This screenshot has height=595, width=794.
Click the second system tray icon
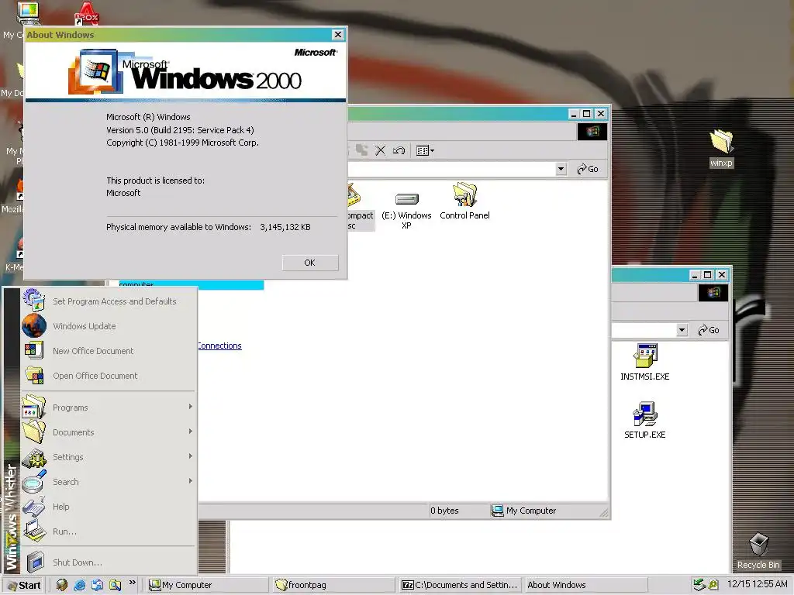pyautogui.click(x=713, y=585)
